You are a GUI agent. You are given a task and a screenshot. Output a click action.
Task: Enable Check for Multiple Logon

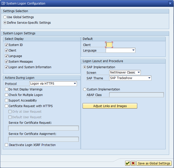pyautogui.click(x=7, y=95)
